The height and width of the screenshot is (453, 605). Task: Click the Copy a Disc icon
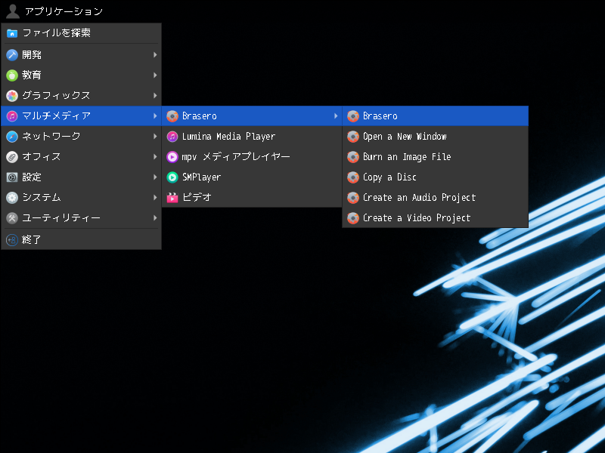pyautogui.click(x=353, y=177)
